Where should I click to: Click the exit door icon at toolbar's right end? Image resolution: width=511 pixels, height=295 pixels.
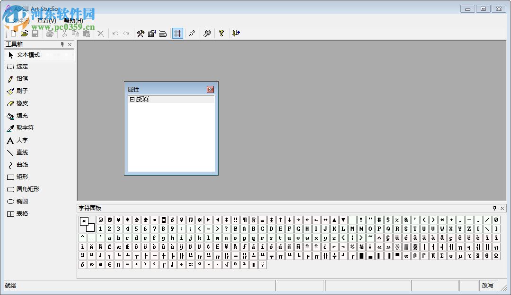(236, 33)
